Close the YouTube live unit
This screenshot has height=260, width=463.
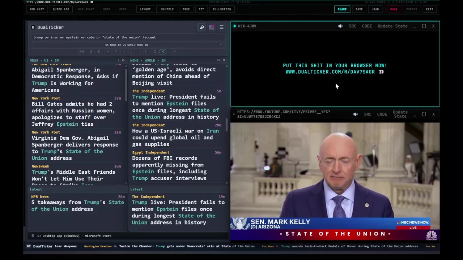click(x=433, y=114)
